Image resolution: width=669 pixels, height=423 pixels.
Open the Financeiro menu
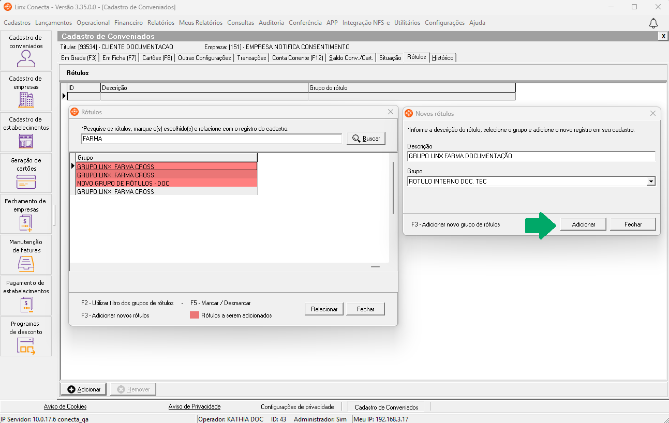pos(128,23)
